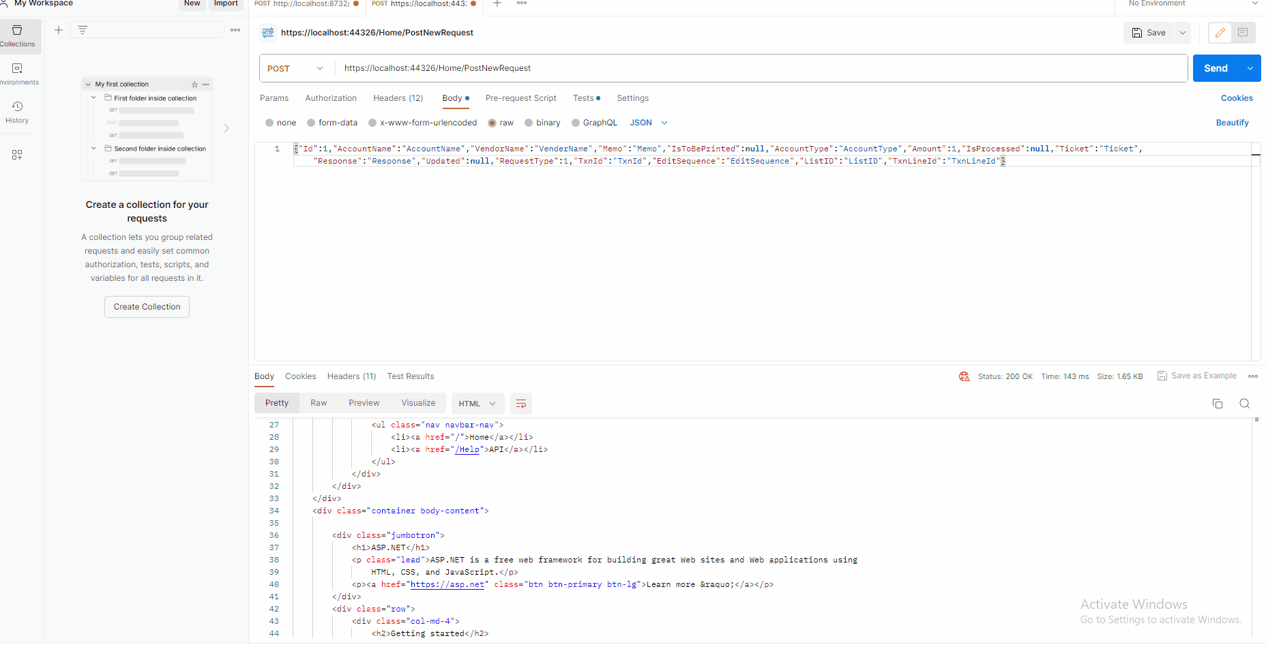The width and height of the screenshot is (1266, 647).
Task: Expand the Send button dropdown arrow
Action: pos(1250,68)
